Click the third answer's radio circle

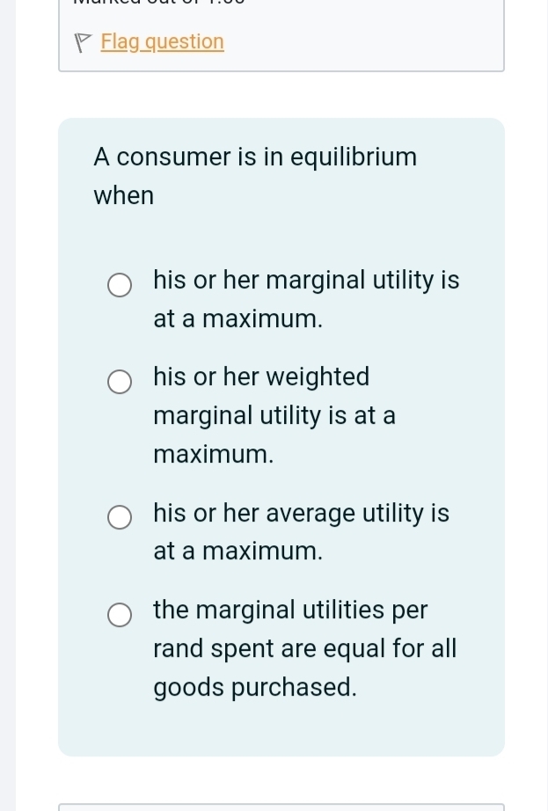(x=120, y=517)
